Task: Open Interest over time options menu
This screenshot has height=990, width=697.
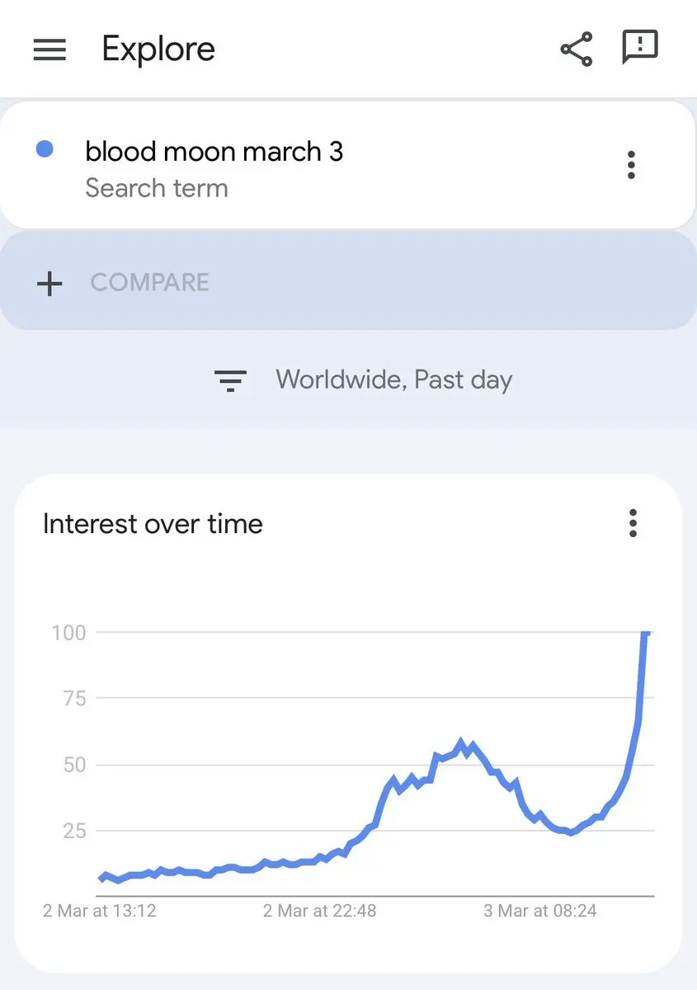Action: pyautogui.click(x=633, y=523)
